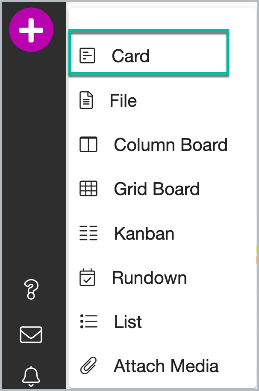Image resolution: width=259 pixels, height=391 pixels.
Task: Click the Card document icon
Action: coord(87,55)
